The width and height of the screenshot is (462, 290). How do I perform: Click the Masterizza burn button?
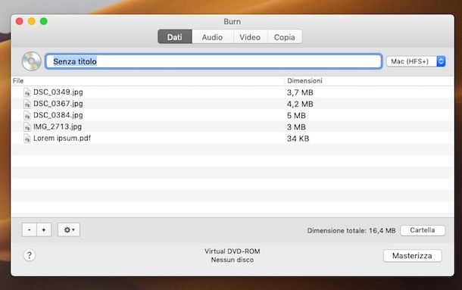pyautogui.click(x=412, y=255)
